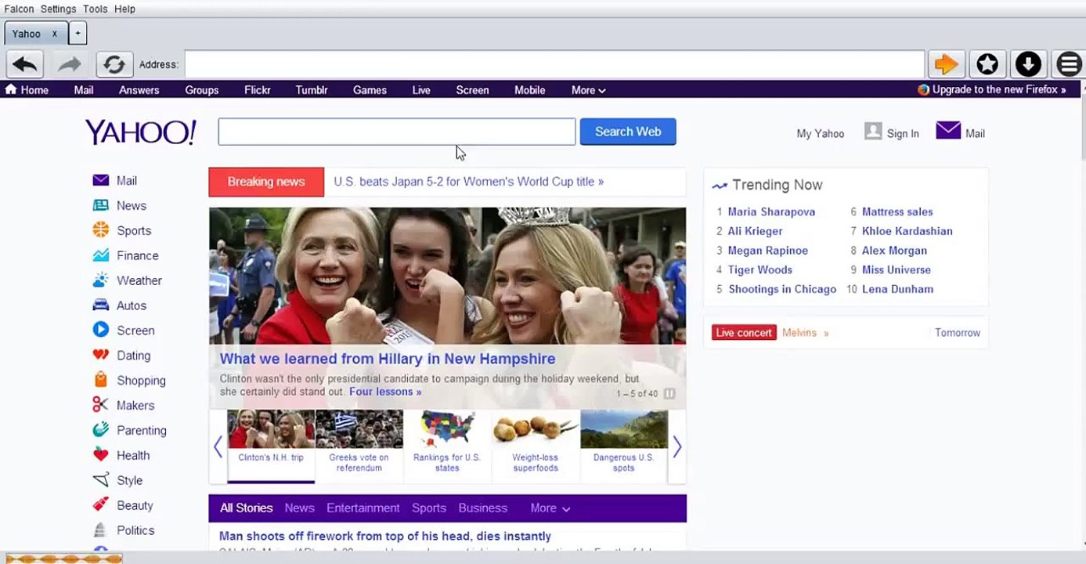Viewport: 1086px width, 564px height.
Task: Click the Autos car icon
Action: coord(100,305)
